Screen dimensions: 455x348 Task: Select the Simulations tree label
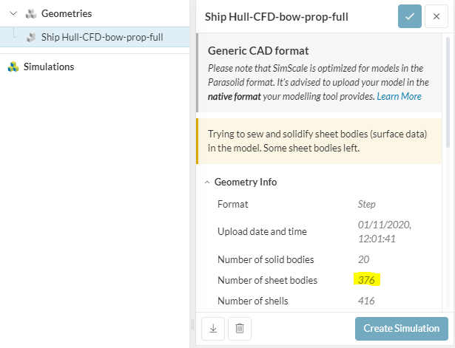click(x=50, y=66)
